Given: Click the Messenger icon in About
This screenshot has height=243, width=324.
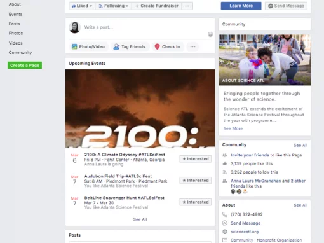Looking at the screenshot, I should click(x=225, y=223).
